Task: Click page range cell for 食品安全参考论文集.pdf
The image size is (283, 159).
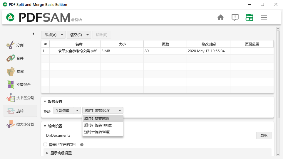Action: pos(252,51)
